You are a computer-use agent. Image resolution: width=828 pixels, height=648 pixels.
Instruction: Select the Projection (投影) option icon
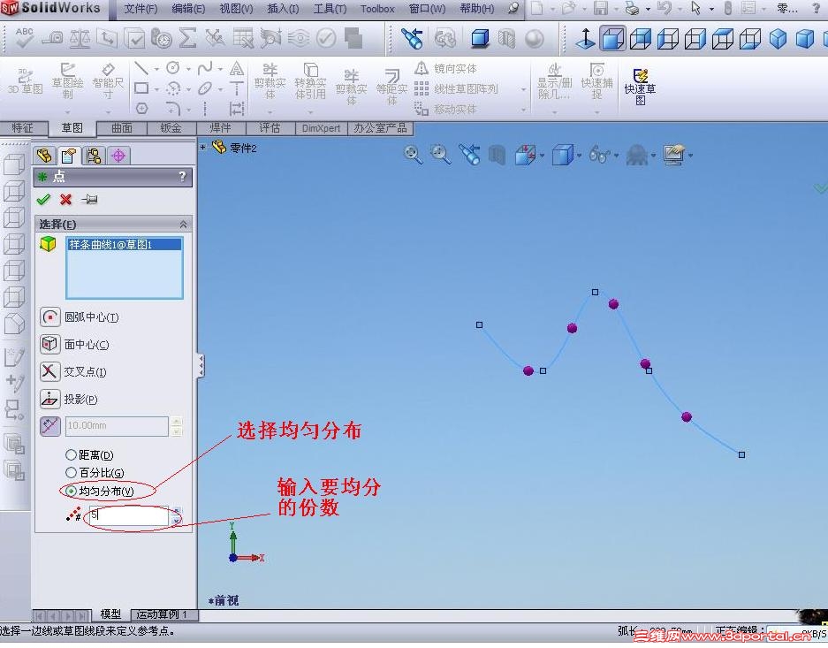pyautogui.click(x=50, y=400)
